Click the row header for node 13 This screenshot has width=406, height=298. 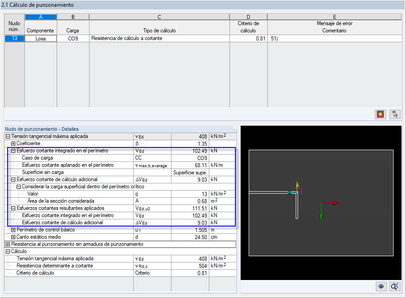(x=14, y=39)
